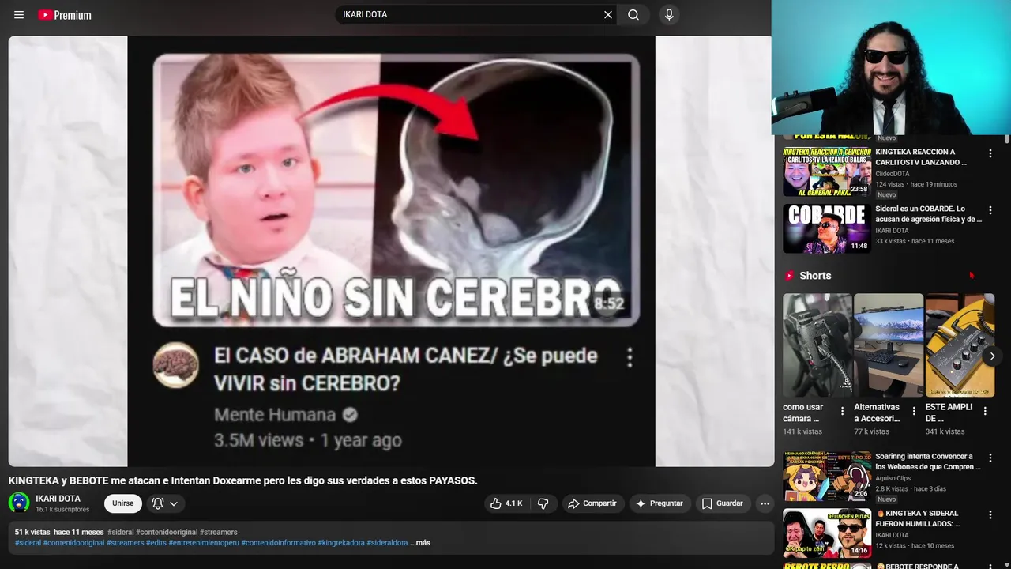Save video with Guardar button
Screen dimensions: 1011x569
pos(722,503)
